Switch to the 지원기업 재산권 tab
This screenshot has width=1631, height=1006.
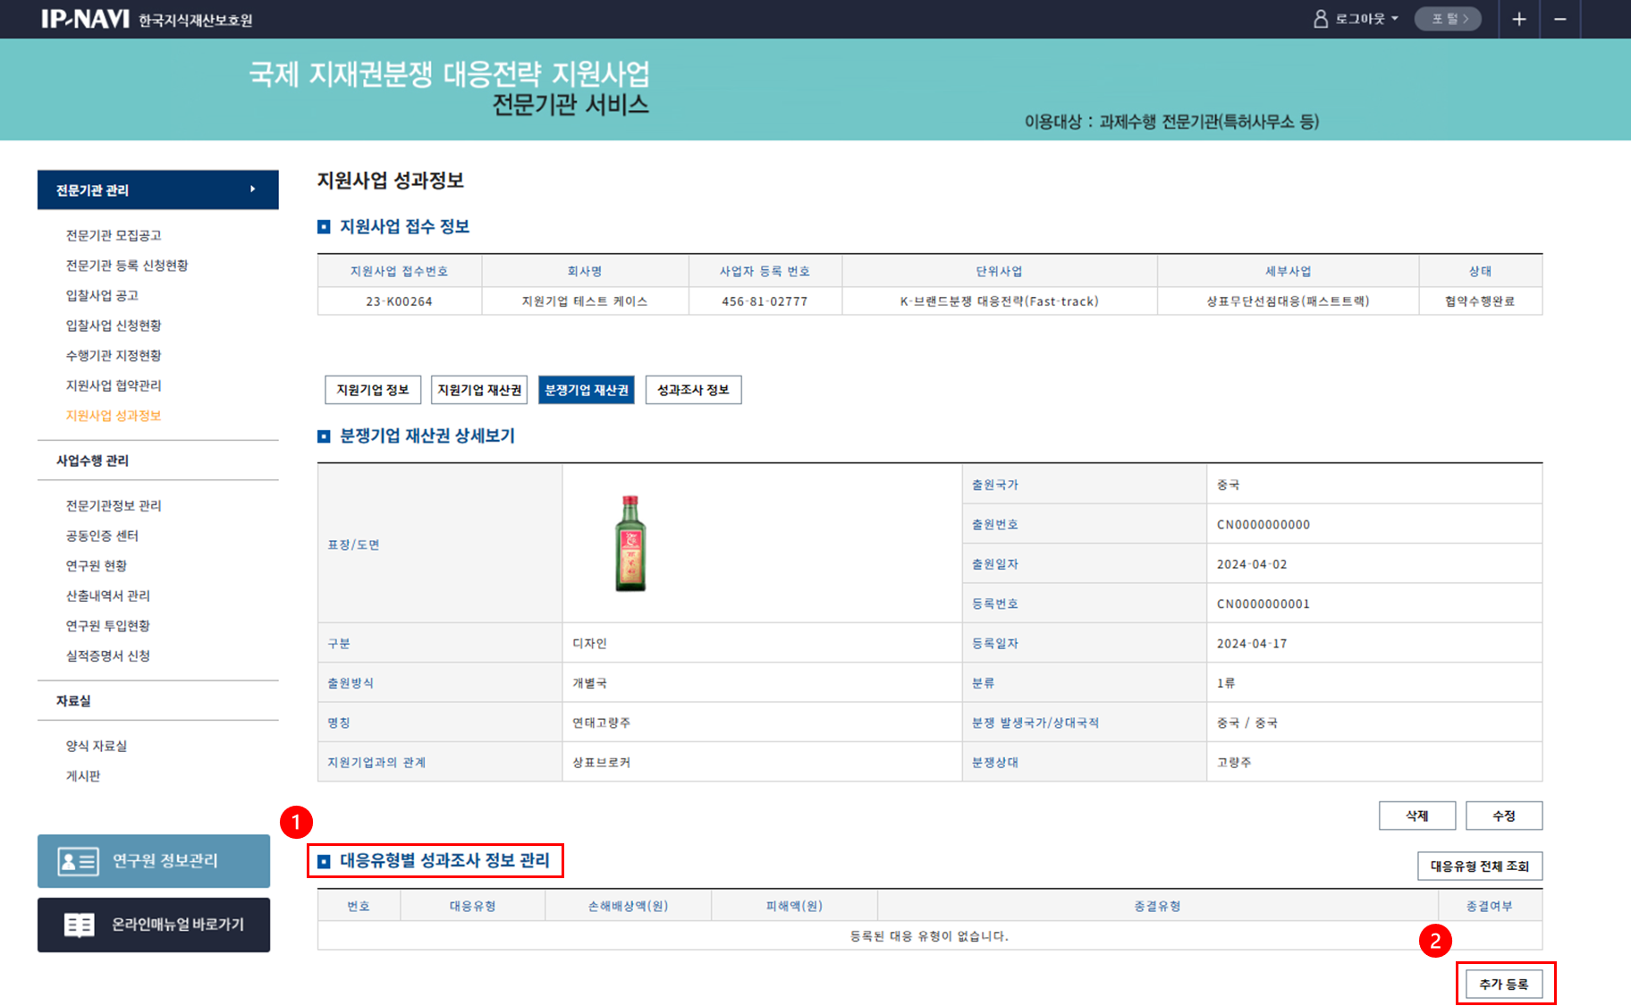(x=479, y=390)
